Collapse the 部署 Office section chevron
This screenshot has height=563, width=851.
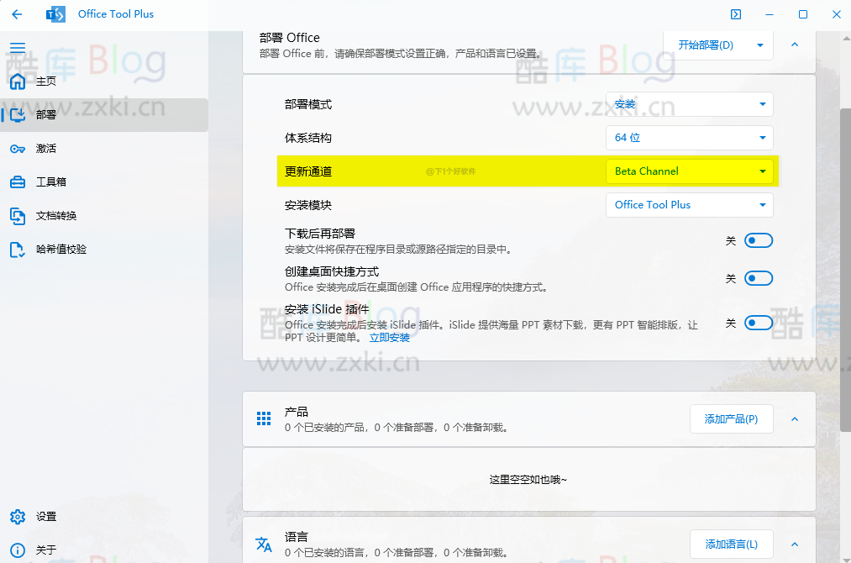pyautogui.click(x=794, y=45)
